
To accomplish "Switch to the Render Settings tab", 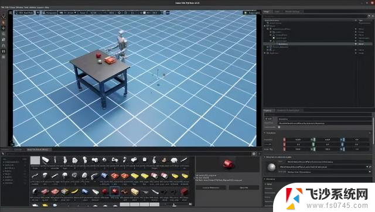I will coord(292,12).
